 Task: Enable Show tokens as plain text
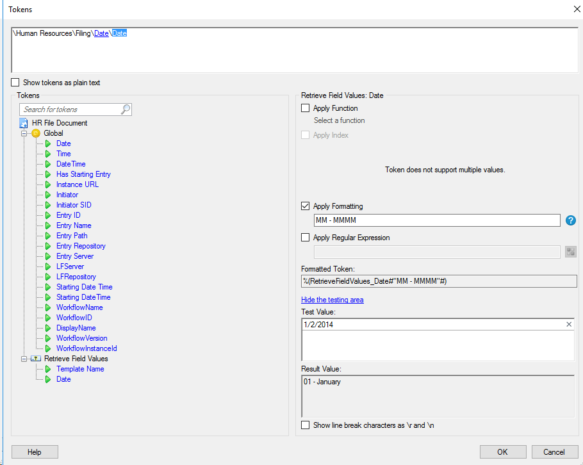coord(15,83)
